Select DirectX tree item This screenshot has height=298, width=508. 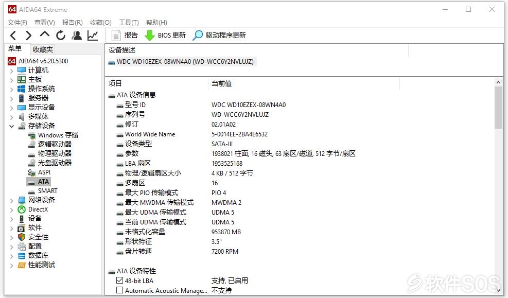coord(38,209)
